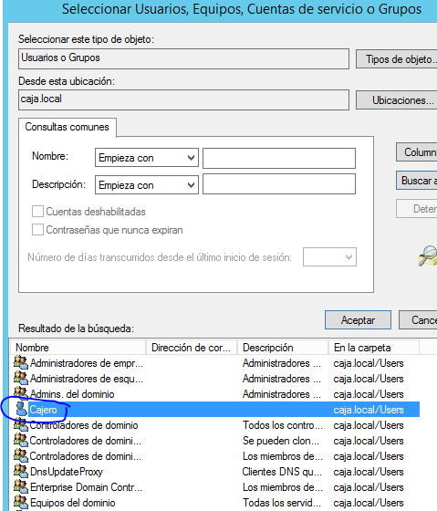Click the group icon beside Equipos del dominio
This screenshot has height=511, width=437.
point(21,502)
